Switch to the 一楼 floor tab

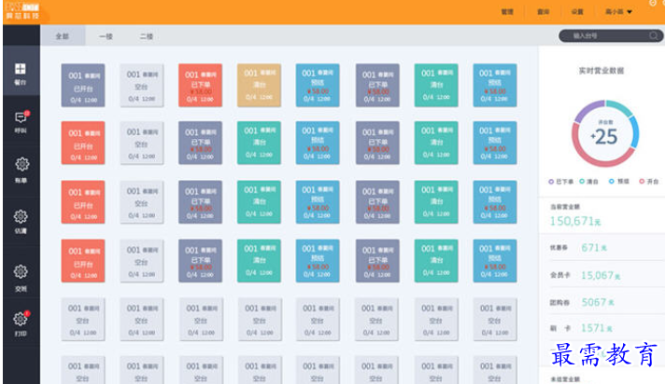click(106, 36)
